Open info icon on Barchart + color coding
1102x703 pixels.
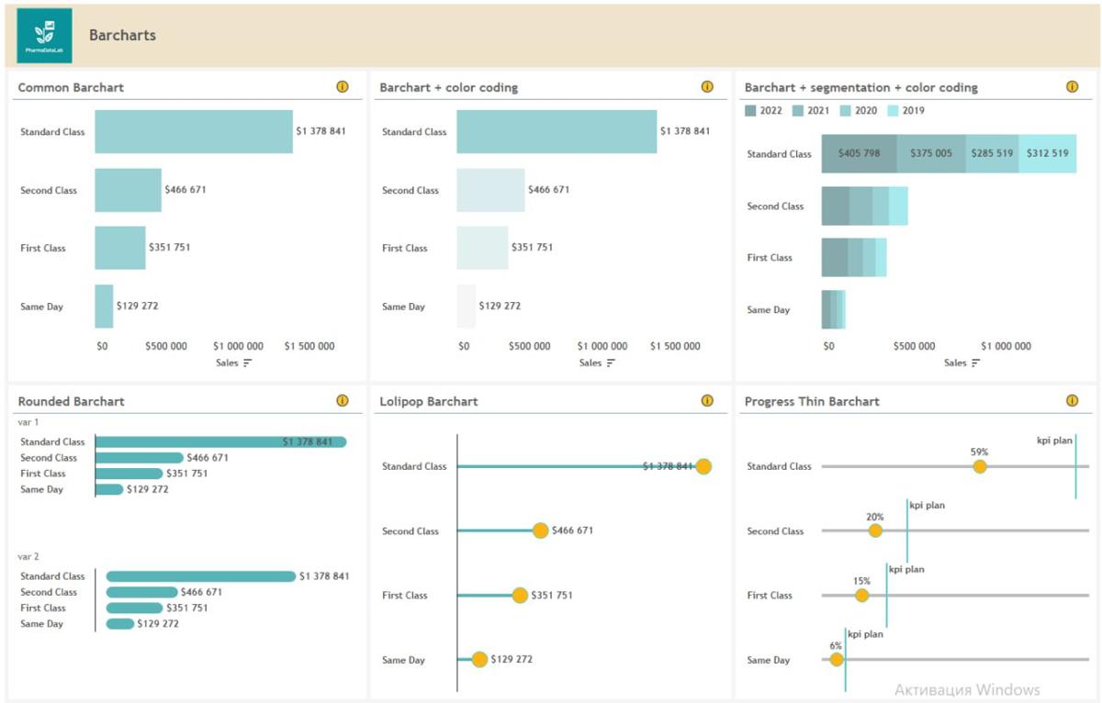707,87
